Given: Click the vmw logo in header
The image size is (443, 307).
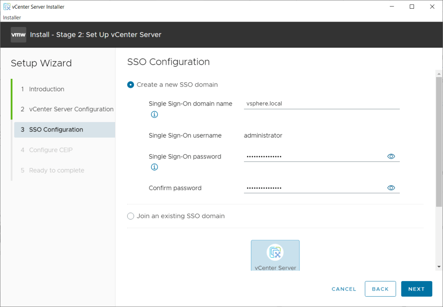Looking at the screenshot, I should (x=19, y=35).
